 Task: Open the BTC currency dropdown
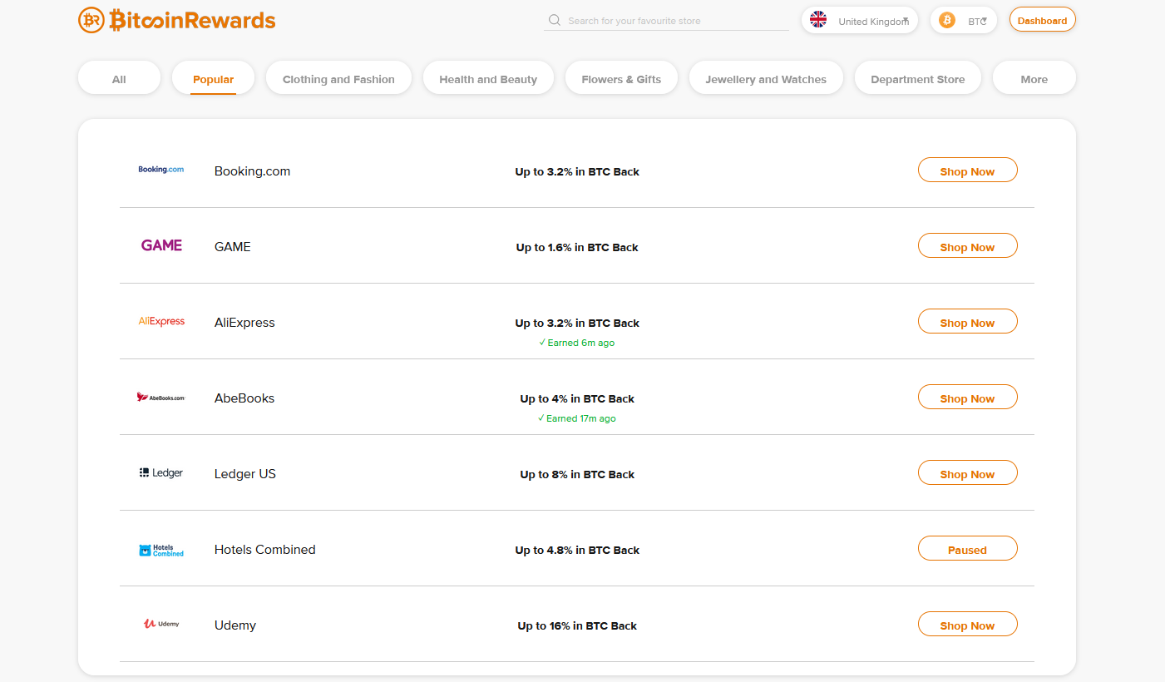[964, 20]
